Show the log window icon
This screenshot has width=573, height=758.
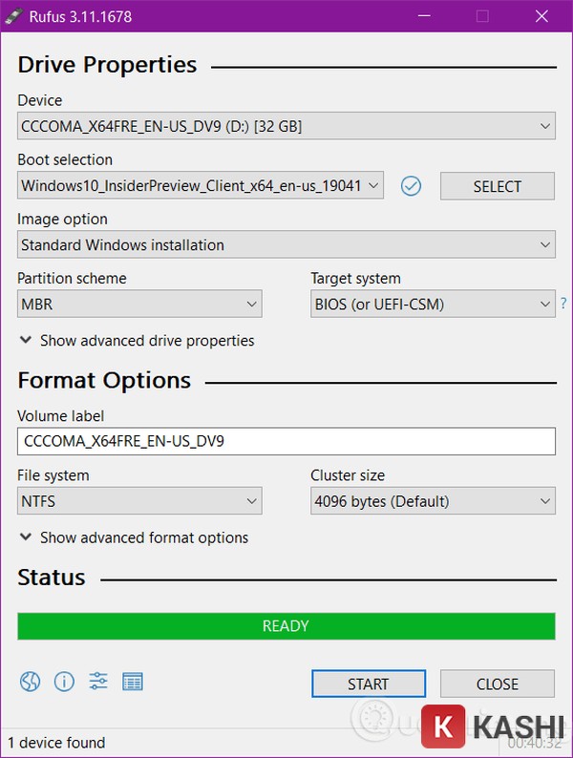[x=133, y=682]
